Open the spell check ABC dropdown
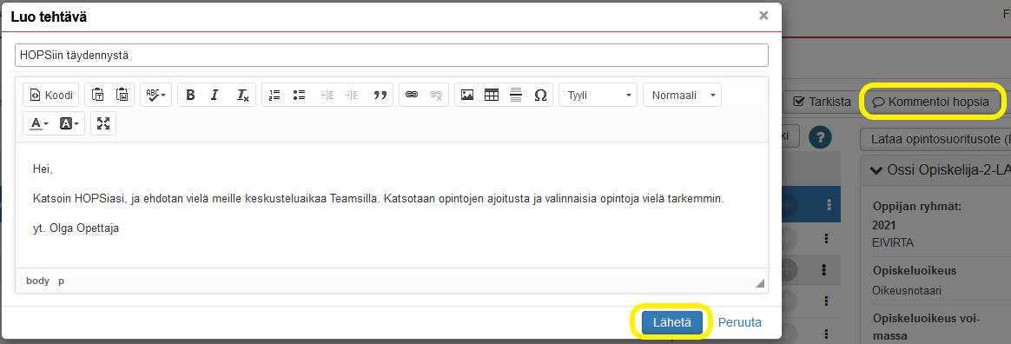Viewport: 1011px width, 344px height. coord(155,95)
